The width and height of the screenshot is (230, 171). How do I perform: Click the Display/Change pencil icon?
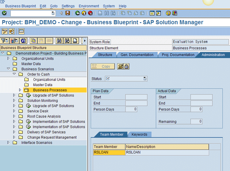click(5, 31)
